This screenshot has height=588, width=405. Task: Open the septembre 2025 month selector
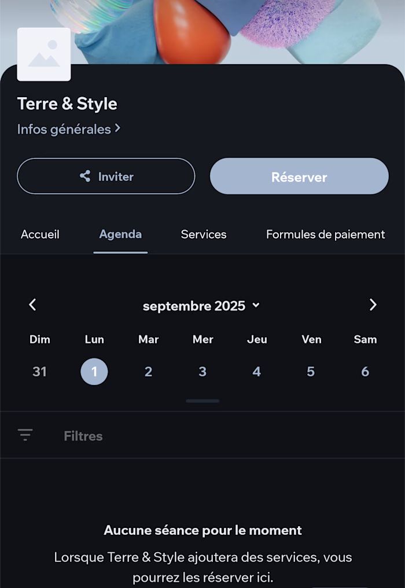[201, 305]
